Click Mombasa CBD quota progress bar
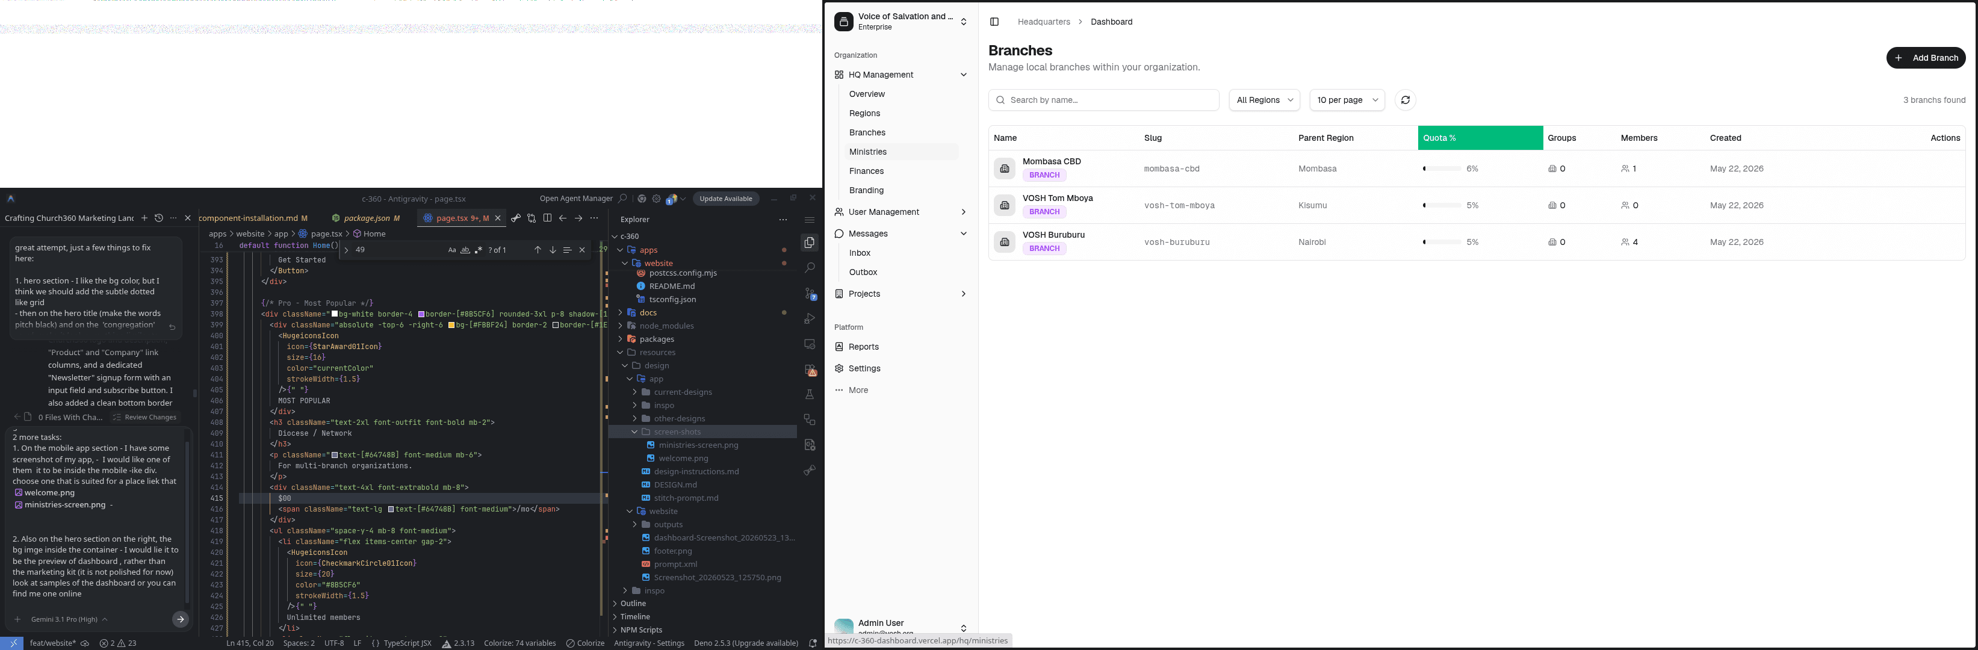 click(1441, 169)
